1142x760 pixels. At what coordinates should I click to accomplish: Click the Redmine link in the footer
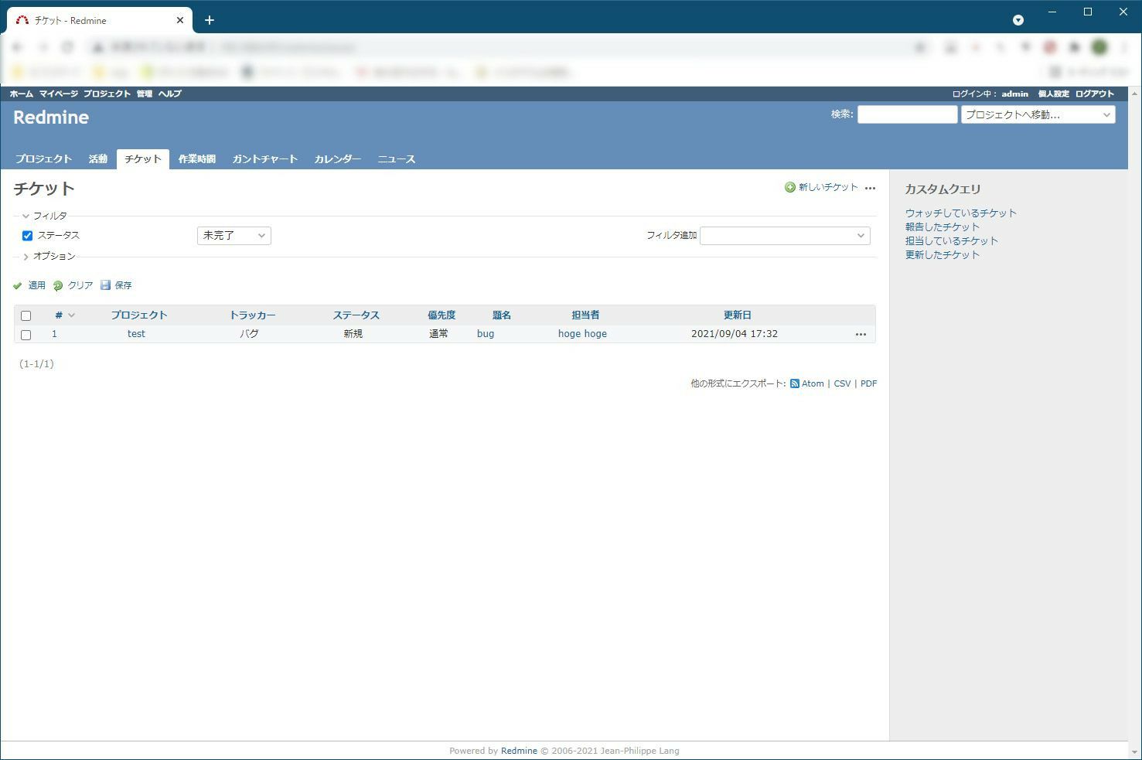click(x=519, y=751)
